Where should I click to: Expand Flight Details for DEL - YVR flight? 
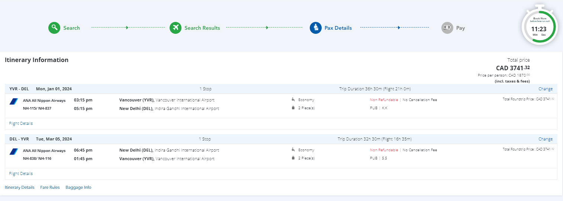pos(21,174)
